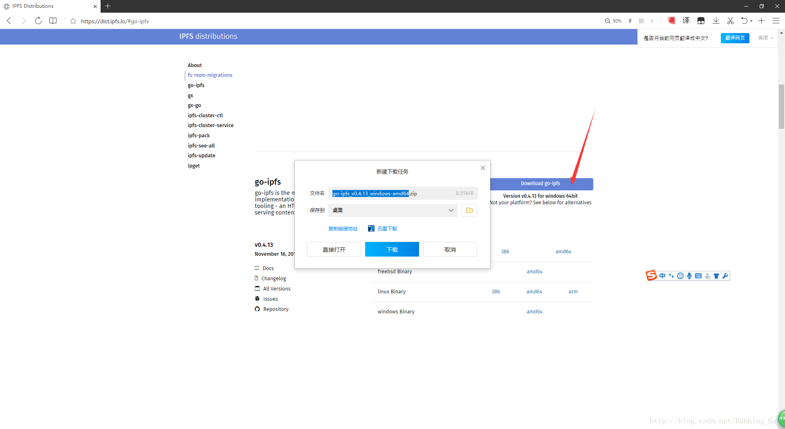Open the Repository link
Image resolution: width=785 pixels, height=429 pixels.
(271, 309)
